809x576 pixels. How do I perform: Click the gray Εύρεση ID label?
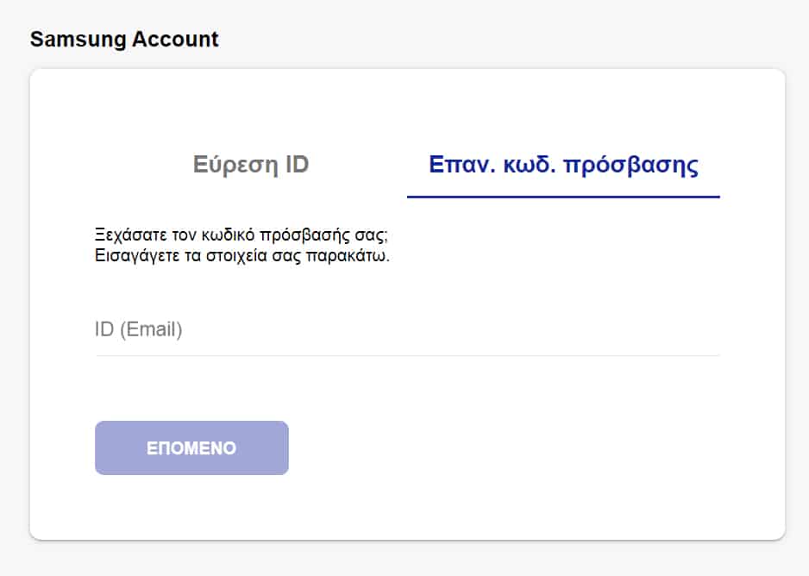tap(250, 165)
